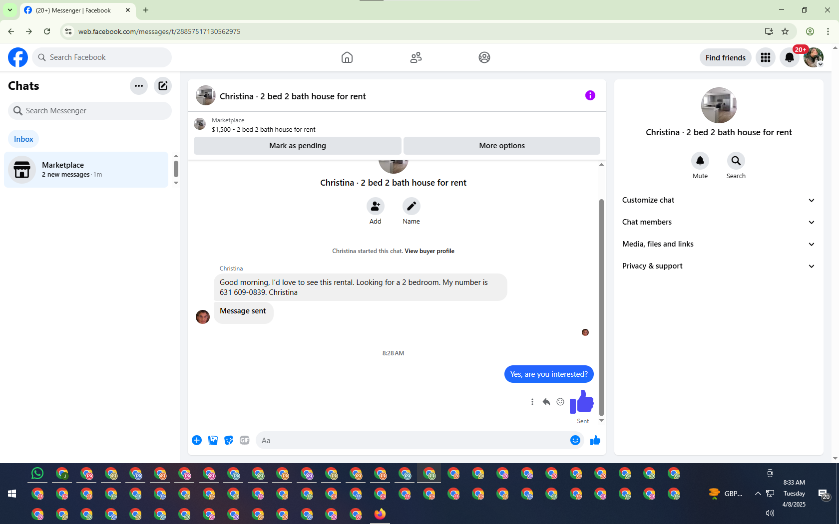Click the Search Messenger field
This screenshot has height=524, width=839.
90,111
